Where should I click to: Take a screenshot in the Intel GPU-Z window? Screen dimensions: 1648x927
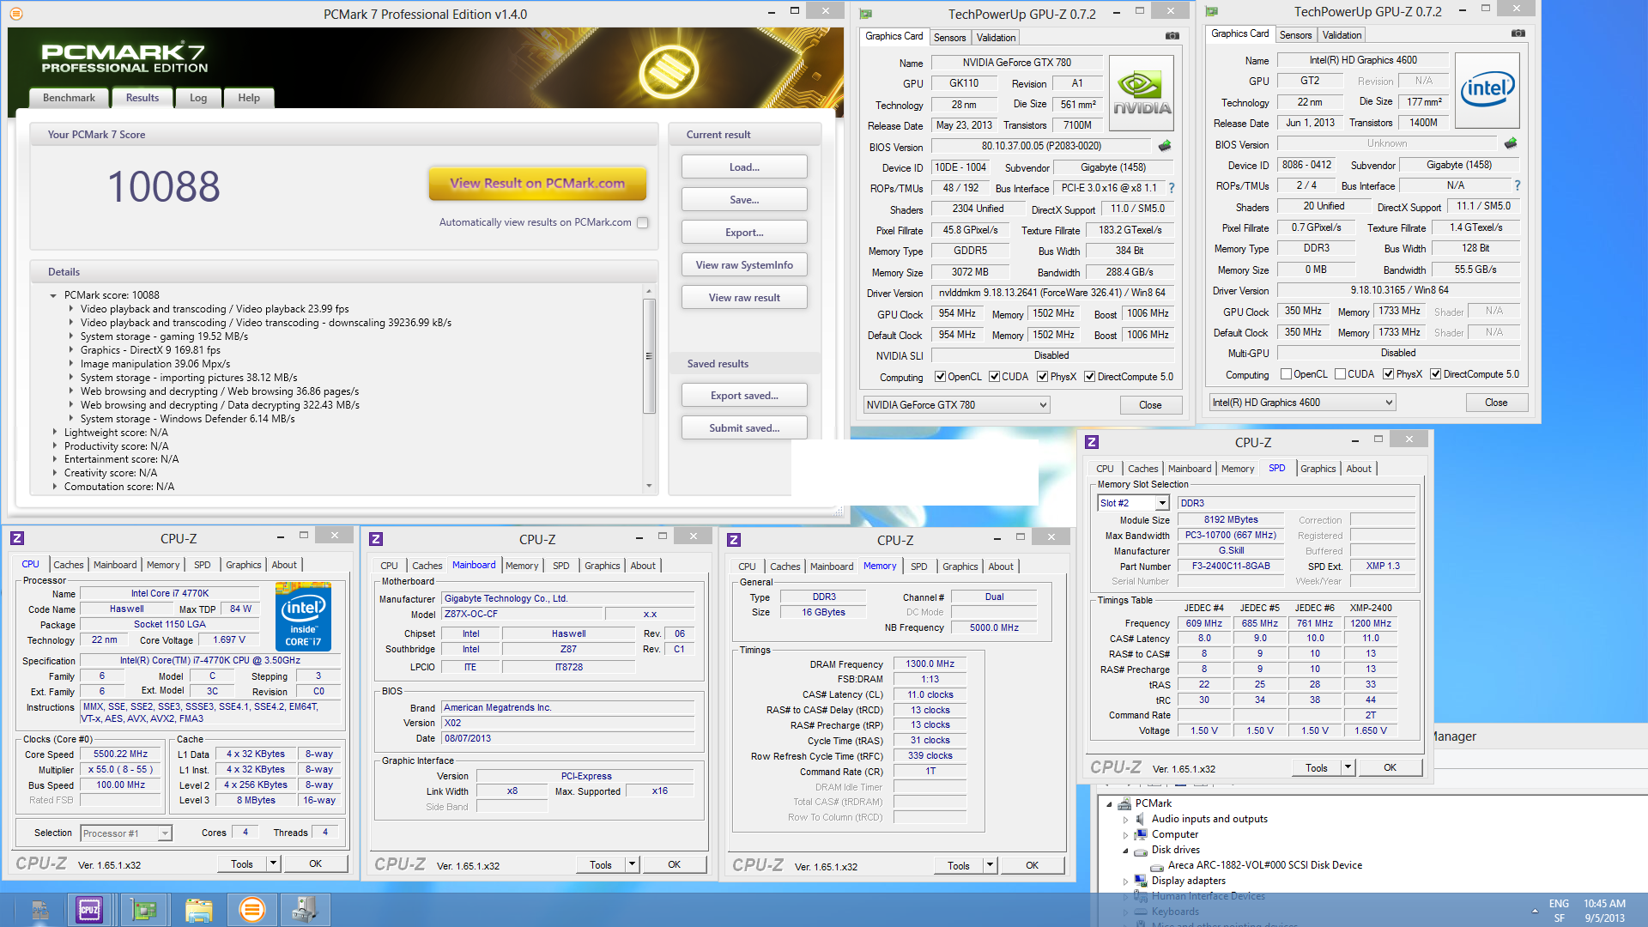[x=1518, y=33]
